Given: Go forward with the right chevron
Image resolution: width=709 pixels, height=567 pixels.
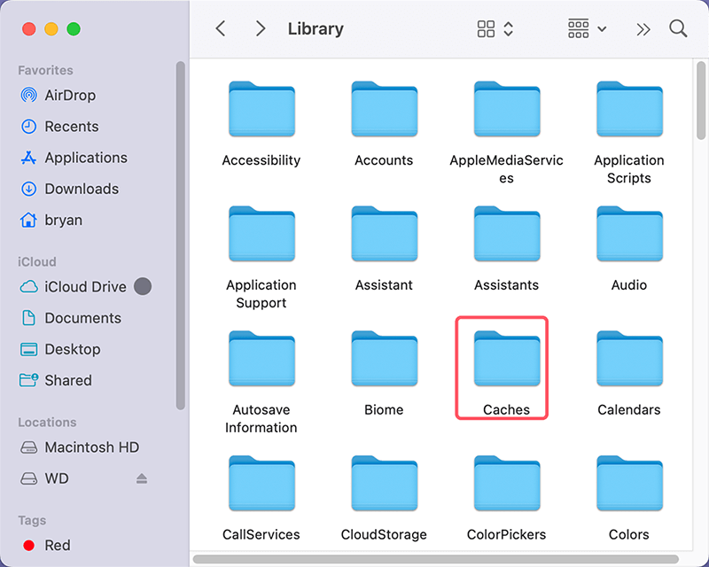Looking at the screenshot, I should (260, 28).
